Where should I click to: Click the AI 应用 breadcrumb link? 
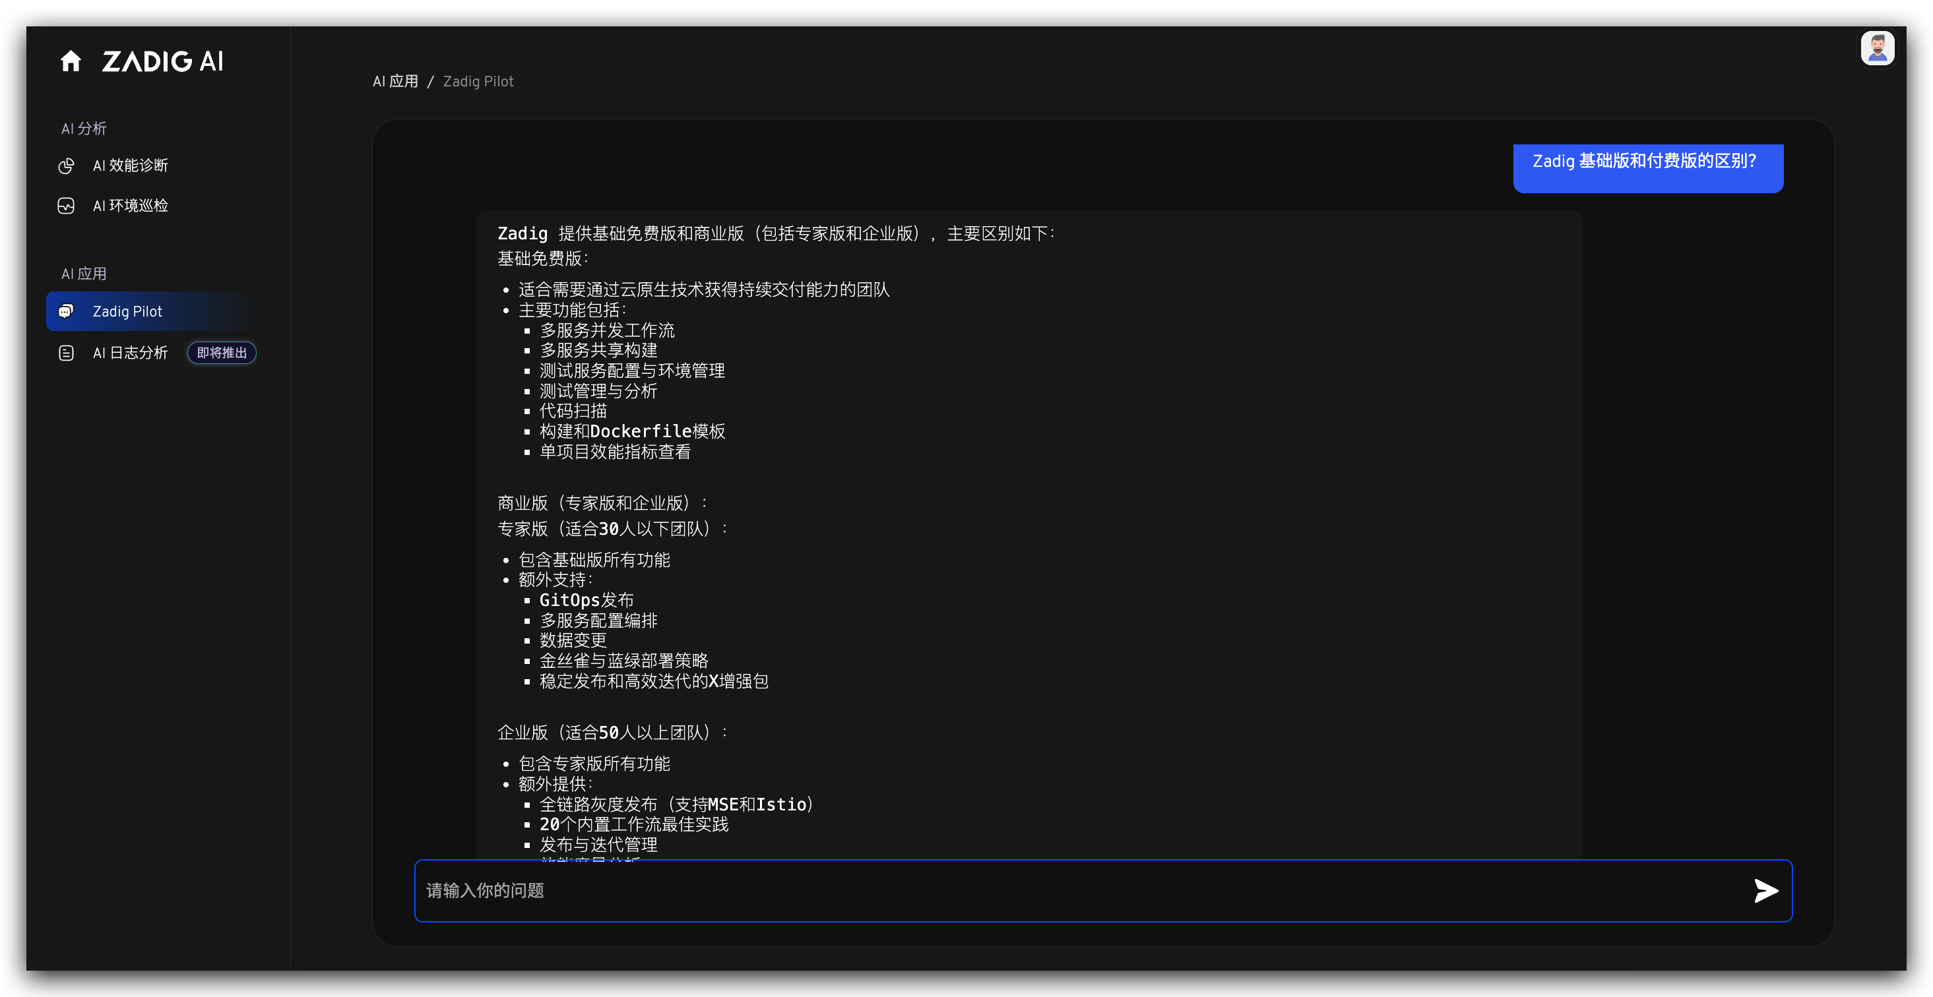tap(395, 81)
